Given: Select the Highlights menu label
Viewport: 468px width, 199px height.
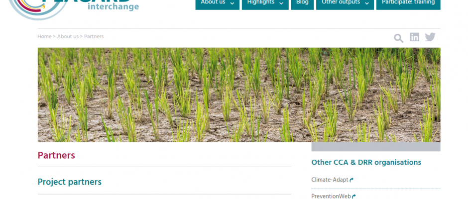Looking at the screenshot, I should [261, 2].
